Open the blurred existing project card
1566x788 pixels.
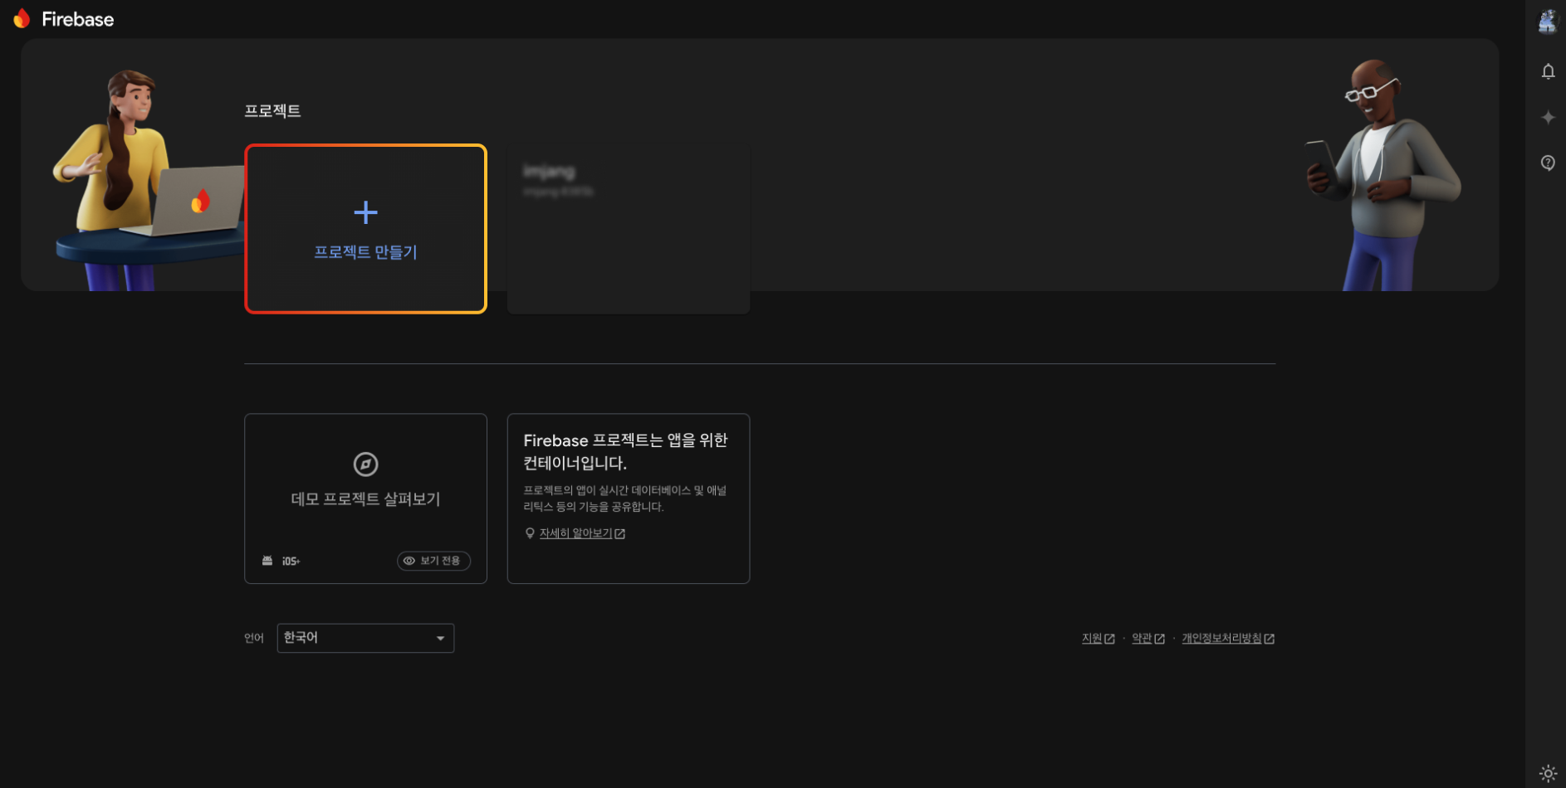point(628,229)
